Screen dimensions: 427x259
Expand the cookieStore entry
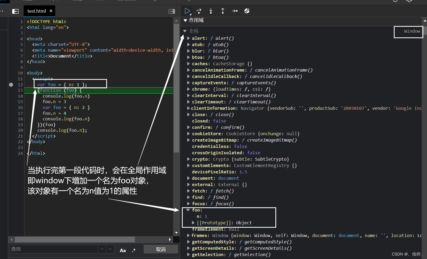point(188,134)
